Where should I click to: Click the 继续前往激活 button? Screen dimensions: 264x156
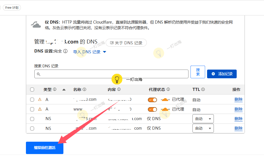tap(45, 148)
